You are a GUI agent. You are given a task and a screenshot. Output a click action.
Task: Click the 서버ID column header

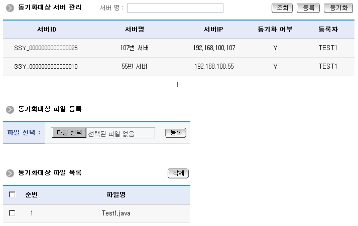click(46, 30)
